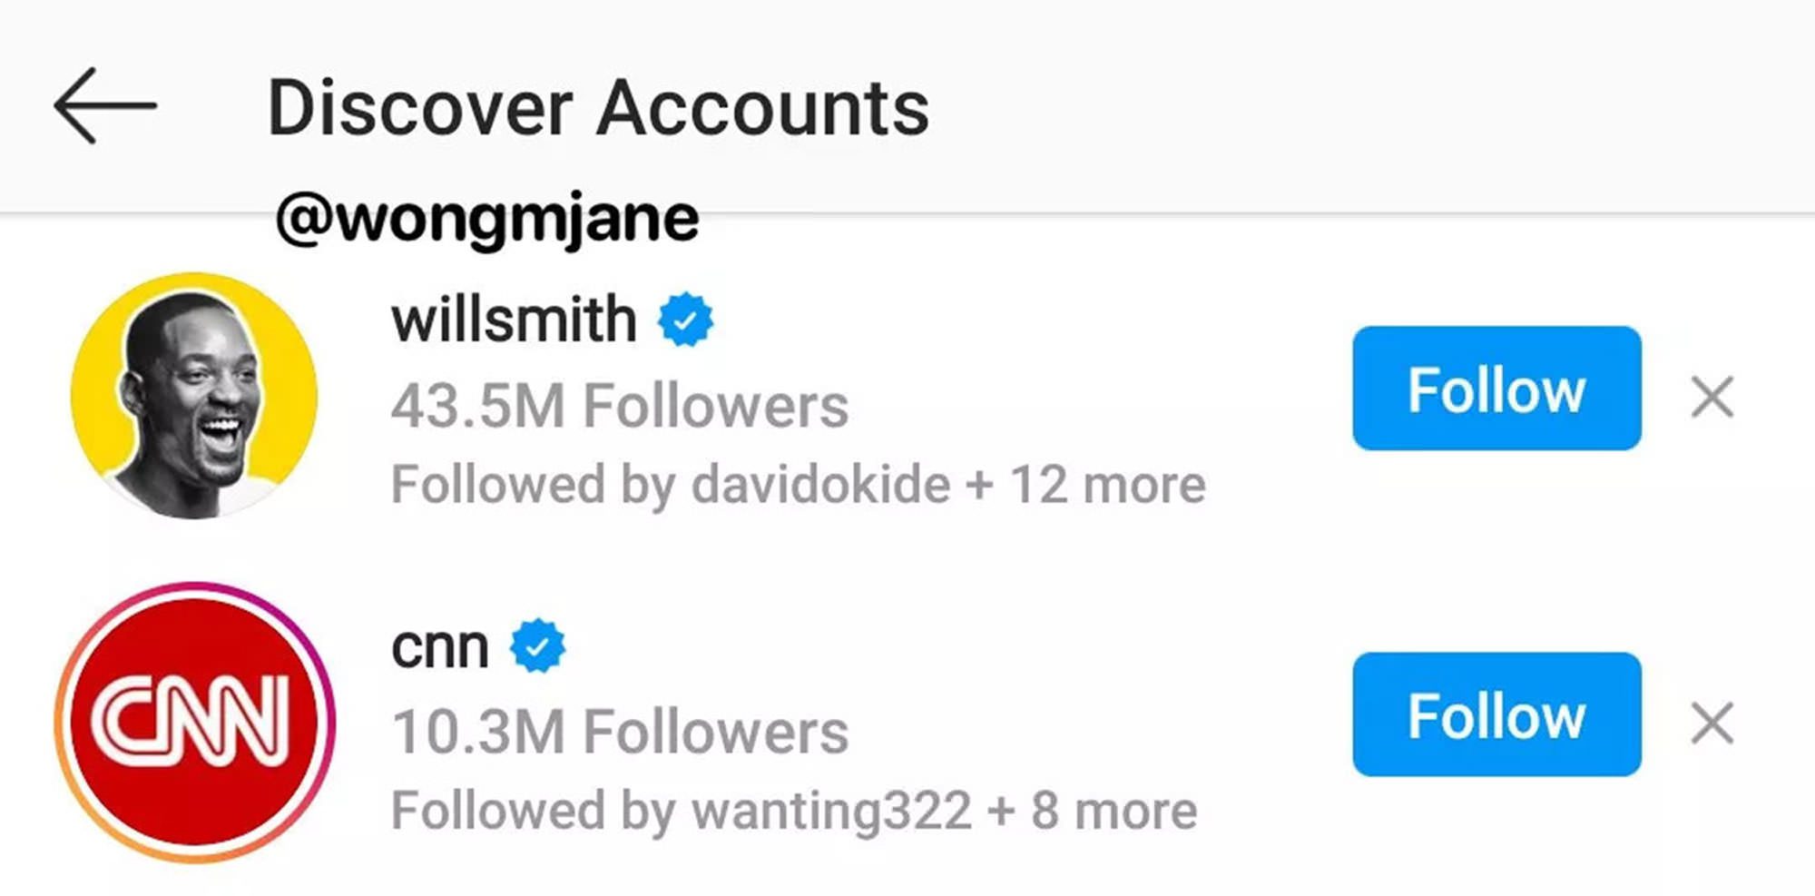
Task: Click the "Discover Accounts" page title
Action: (598, 108)
